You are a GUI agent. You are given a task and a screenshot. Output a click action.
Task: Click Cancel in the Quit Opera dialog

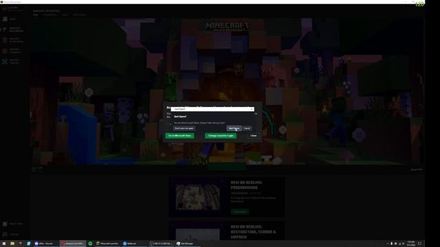(x=247, y=128)
